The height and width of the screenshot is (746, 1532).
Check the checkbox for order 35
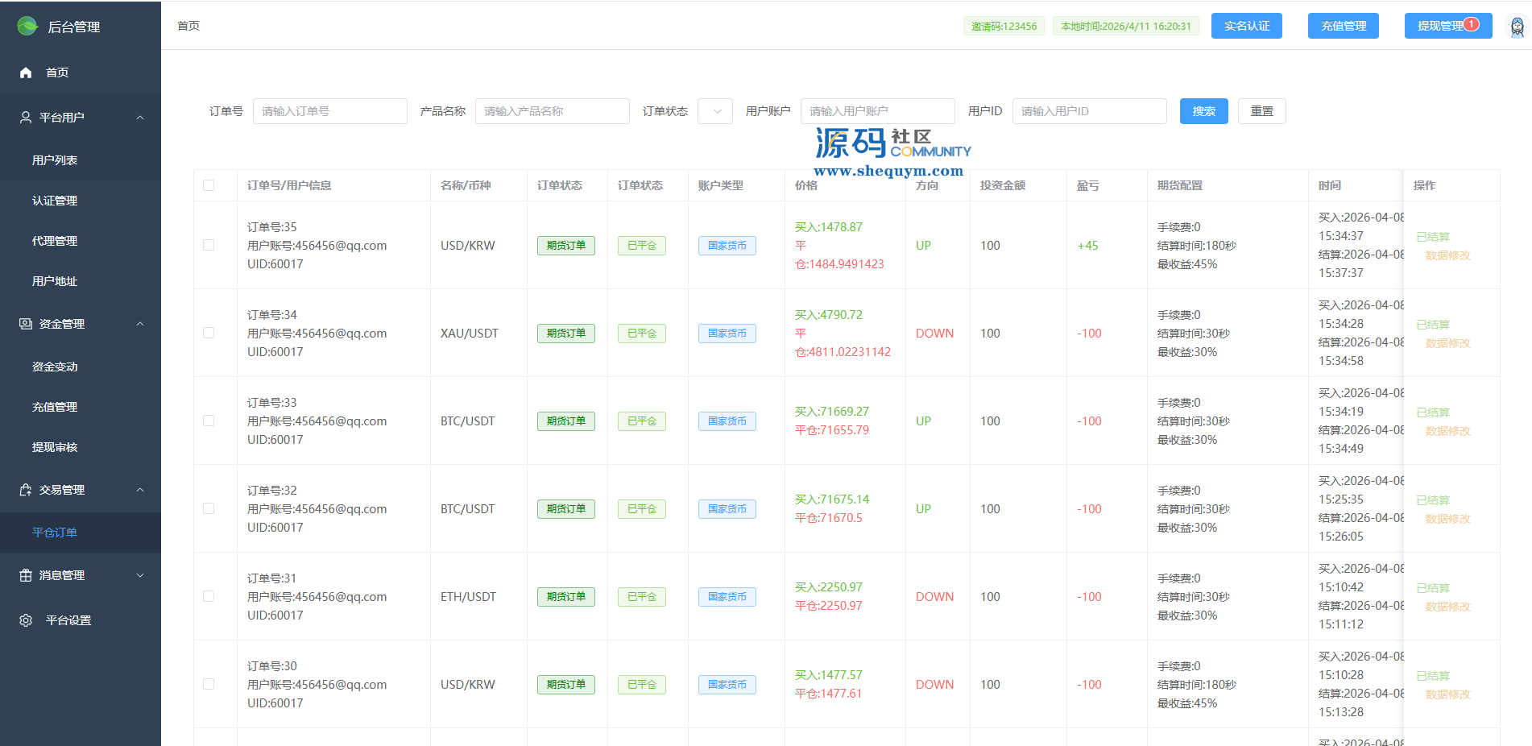pos(209,245)
